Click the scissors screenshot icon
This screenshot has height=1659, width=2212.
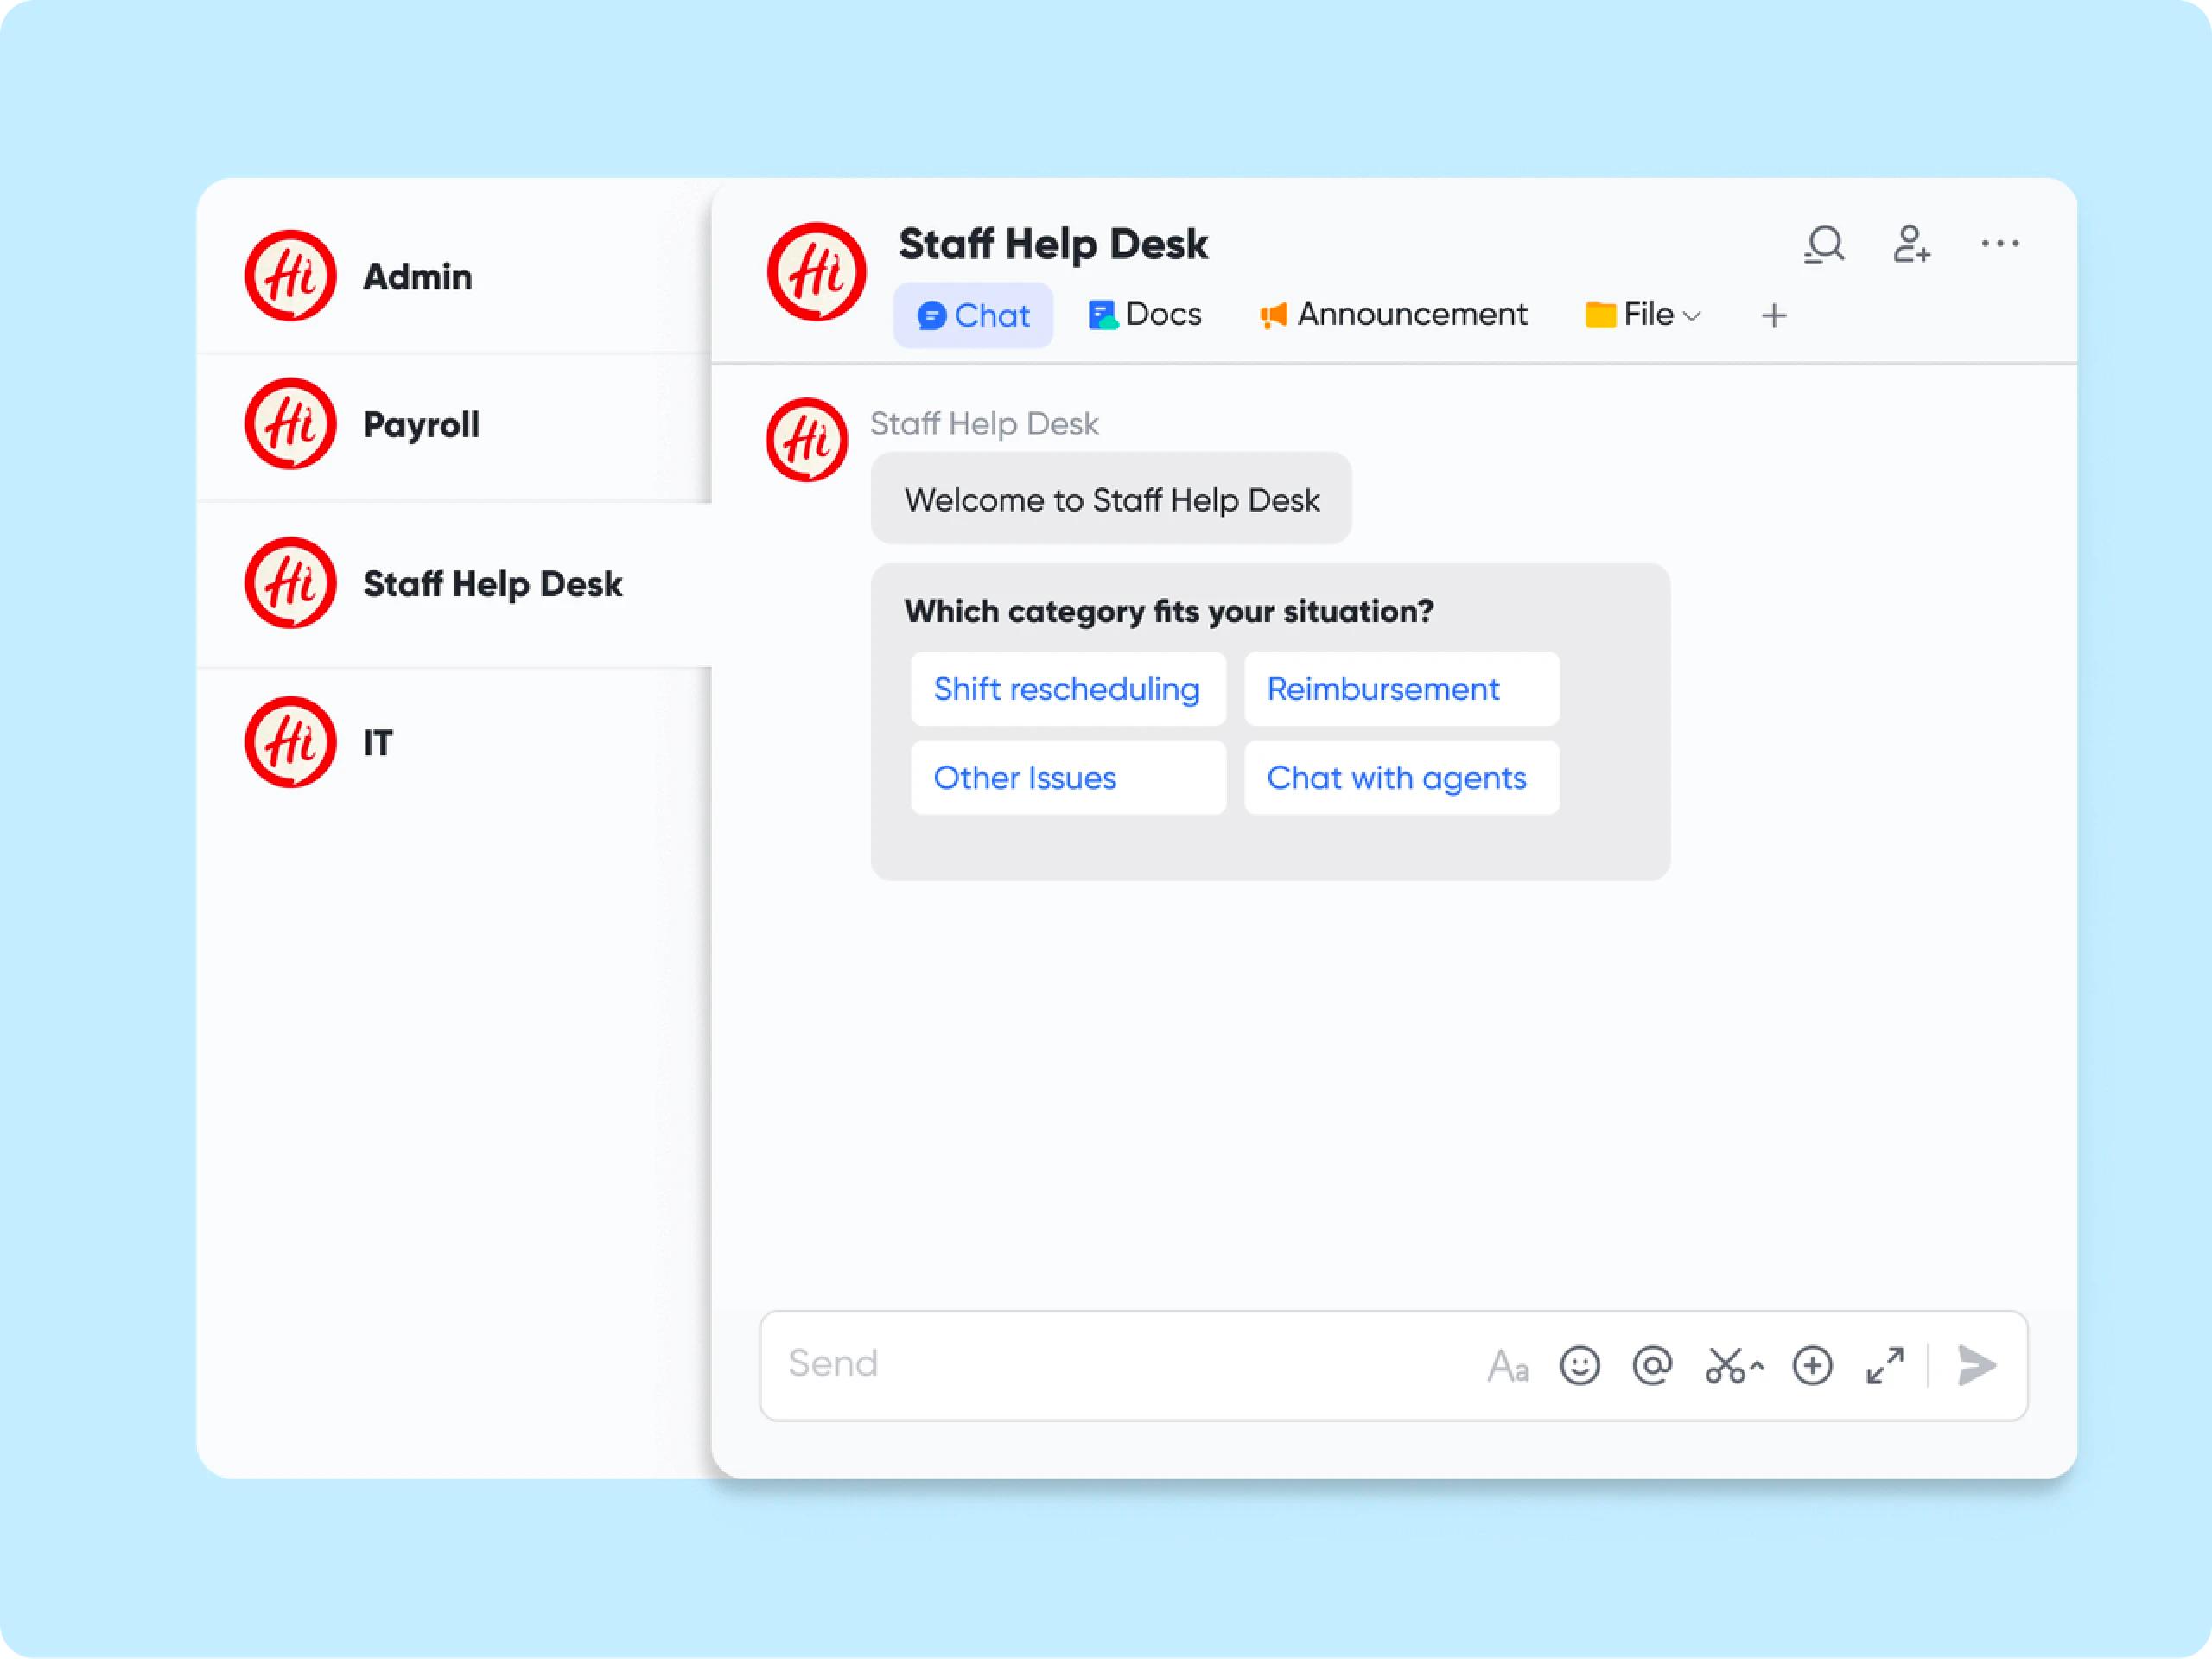tap(1725, 1366)
